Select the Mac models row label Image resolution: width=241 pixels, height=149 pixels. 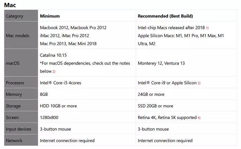[x=21, y=36]
